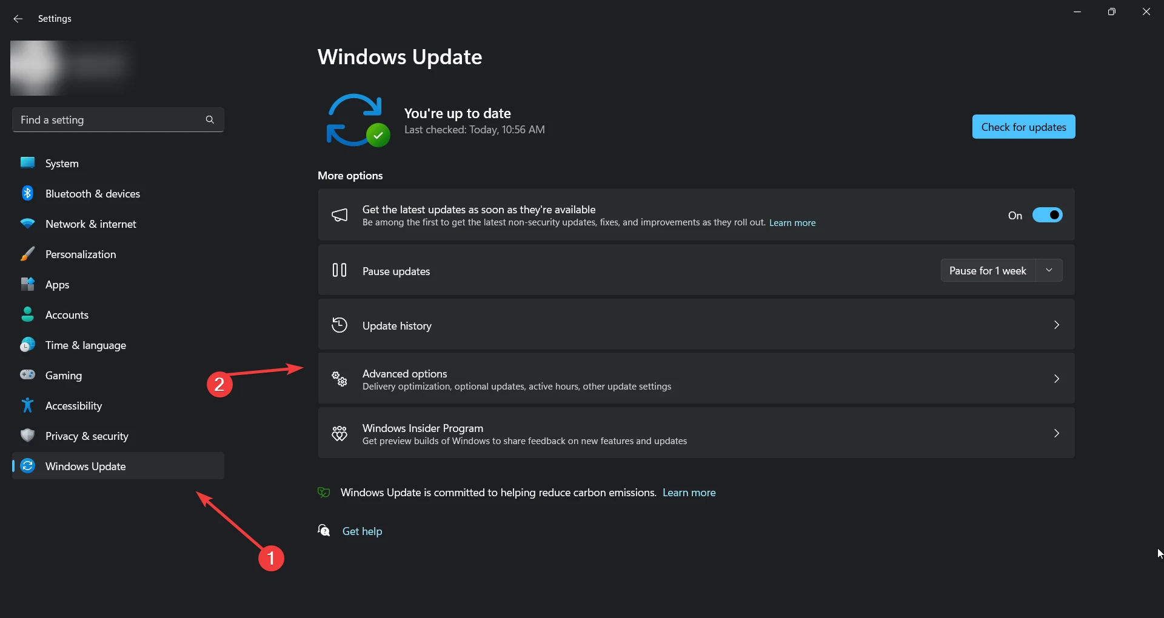Click the Bluetooth icon in sidebar
The image size is (1164, 618).
27,193
